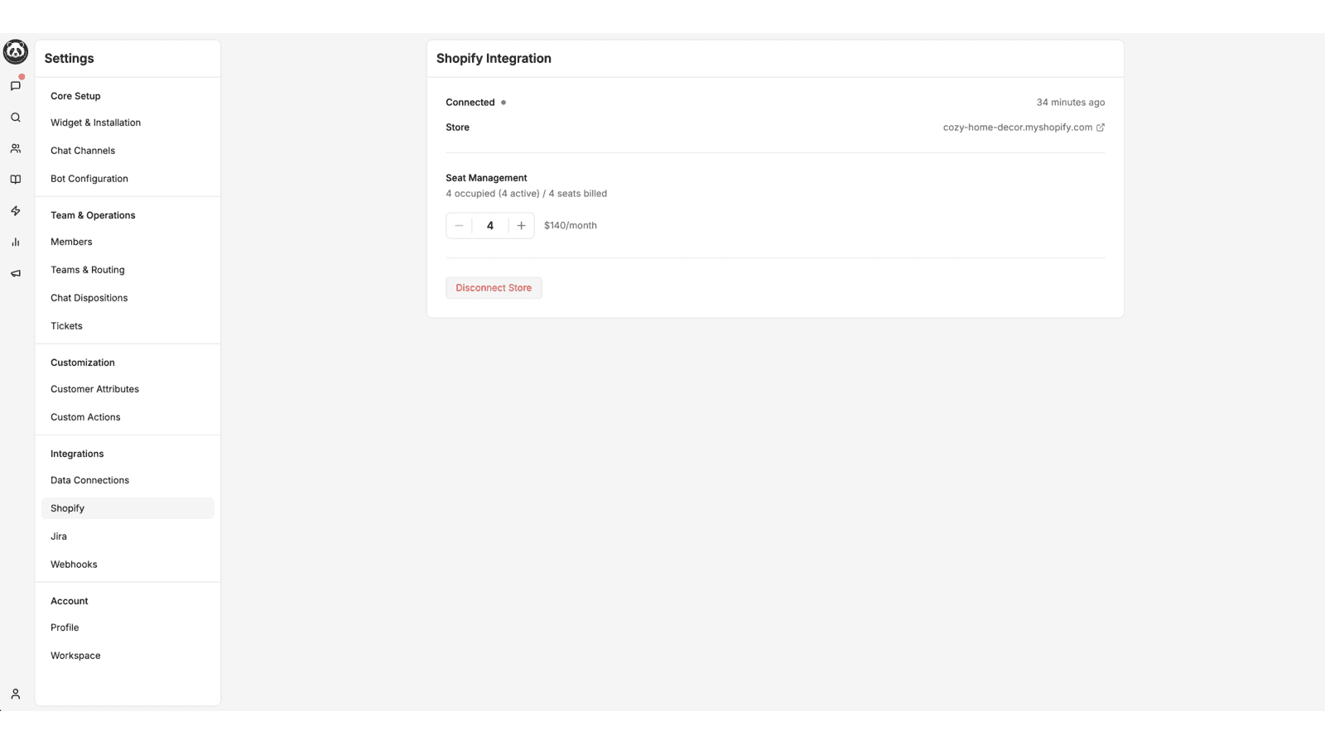Open the knowledge base book icon
Viewport: 1325px width, 745px height.
[15, 179]
